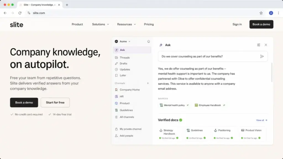Open the browser three-dot menu

(279, 13)
